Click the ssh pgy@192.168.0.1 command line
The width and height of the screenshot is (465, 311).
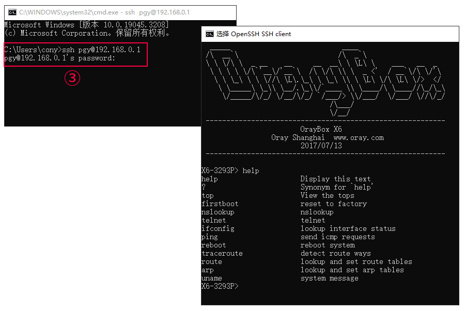72,50
